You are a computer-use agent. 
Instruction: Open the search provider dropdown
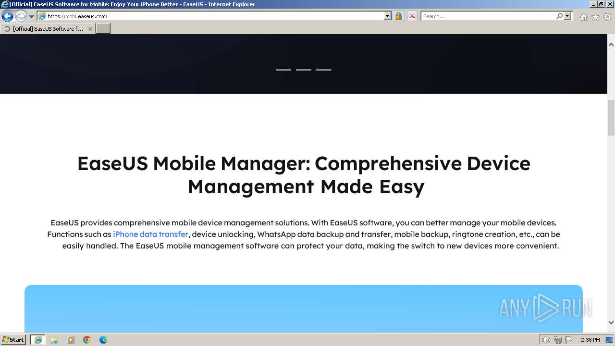coord(567,16)
